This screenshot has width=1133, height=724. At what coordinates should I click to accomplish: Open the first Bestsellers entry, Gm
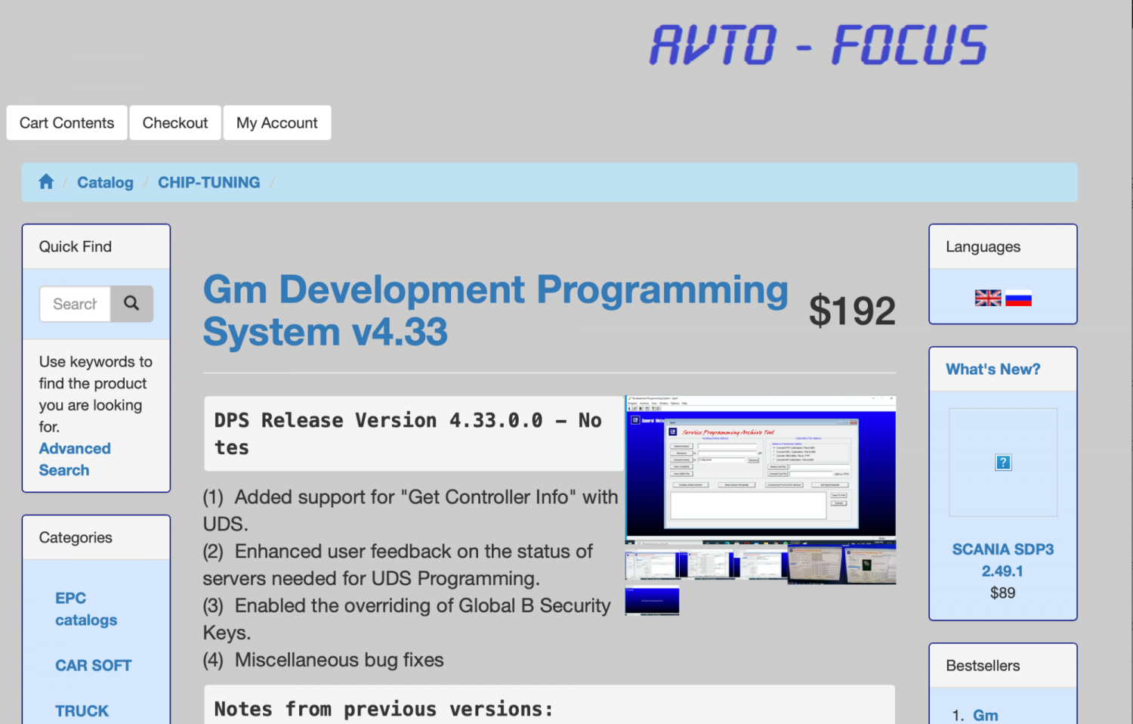click(x=985, y=715)
